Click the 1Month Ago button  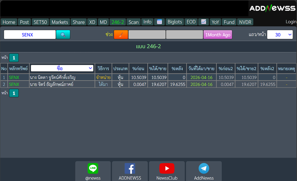(218, 35)
